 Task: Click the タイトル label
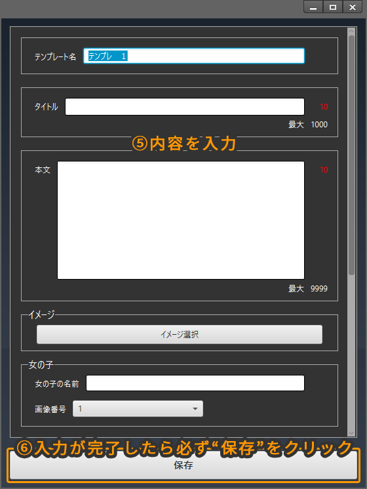coord(46,106)
